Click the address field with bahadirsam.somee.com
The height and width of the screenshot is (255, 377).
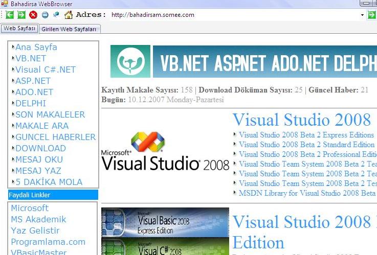tap(234, 15)
